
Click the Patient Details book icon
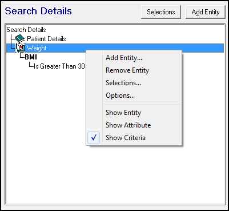click(20, 39)
